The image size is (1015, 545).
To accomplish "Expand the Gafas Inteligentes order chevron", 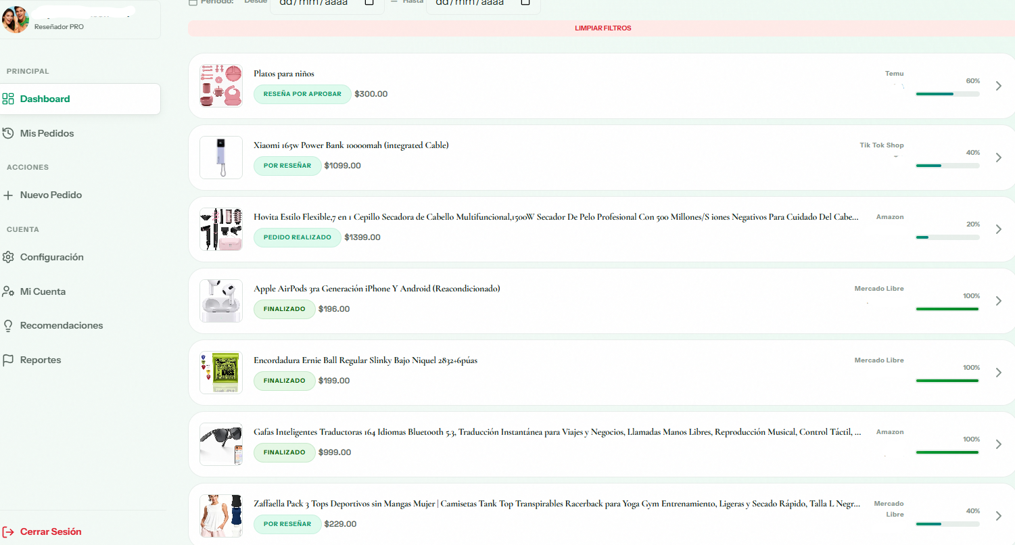I will [999, 444].
